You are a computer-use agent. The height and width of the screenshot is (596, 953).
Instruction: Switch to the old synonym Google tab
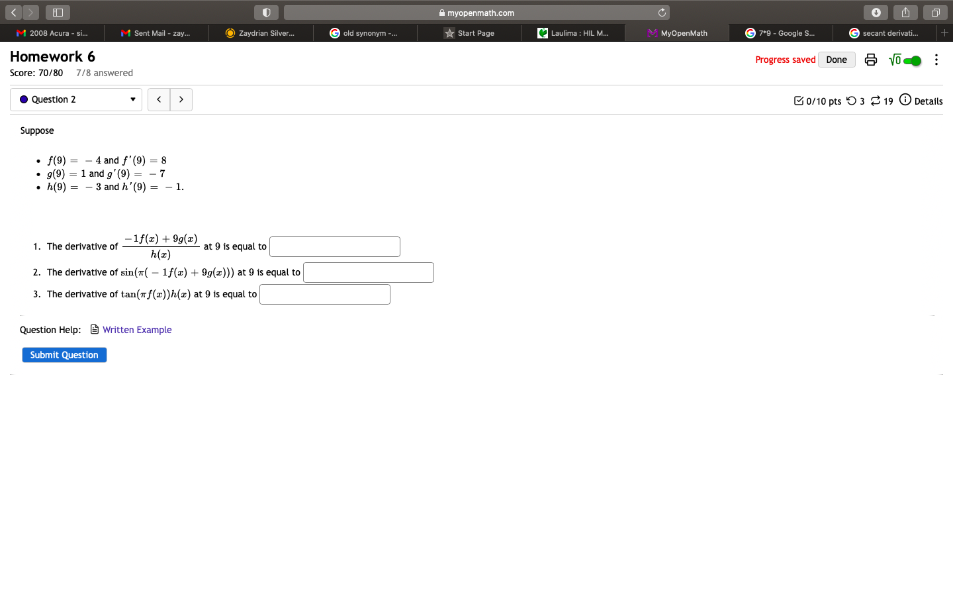[x=365, y=33]
